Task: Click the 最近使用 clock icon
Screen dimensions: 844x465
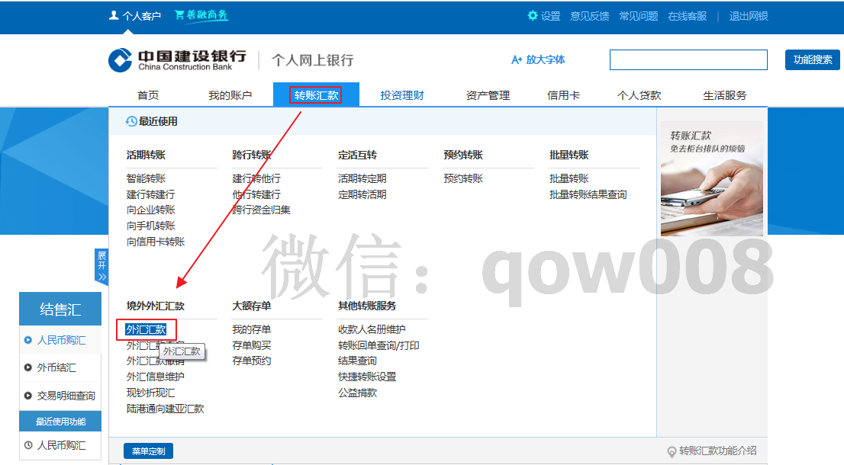Action: pyautogui.click(x=130, y=121)
